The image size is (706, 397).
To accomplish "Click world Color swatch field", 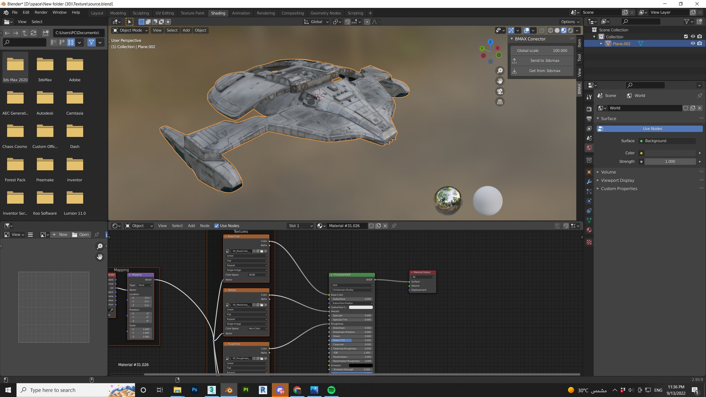I will point(670,153).
